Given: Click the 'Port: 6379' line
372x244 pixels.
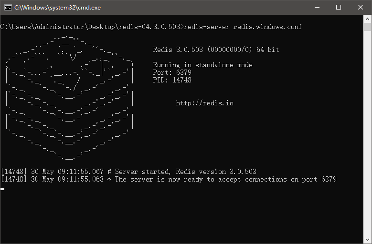Looking at the screenshot, I should tap(172, 72).
